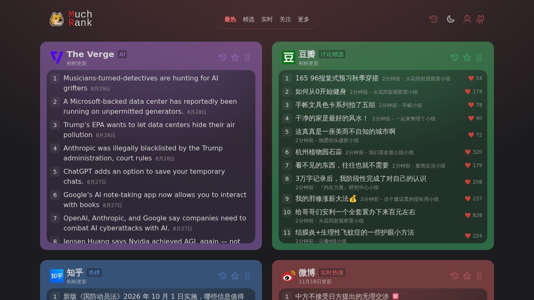
Task: Open the Jensen Huang Nvidia AGI article
Action: point(152,241)
